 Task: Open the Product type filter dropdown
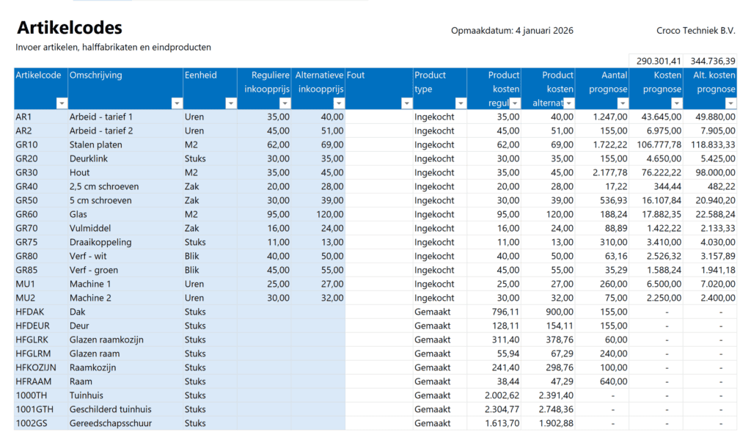[460, 103]
